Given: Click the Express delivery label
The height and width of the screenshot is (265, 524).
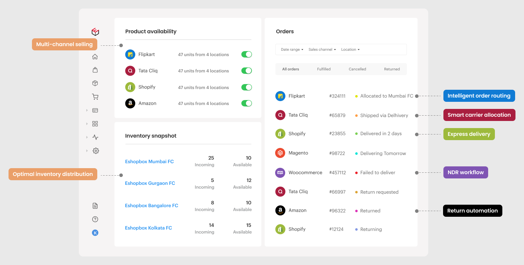Looking at the screenshot, I should tap(469, 134).
